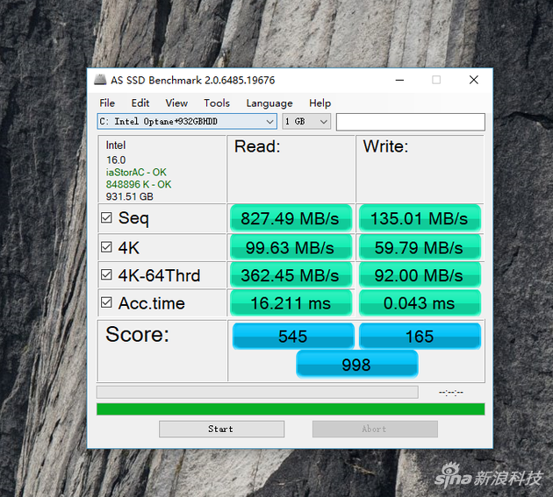Click the Intel drive name label
553x497 pixels.
tap(116, 146)
